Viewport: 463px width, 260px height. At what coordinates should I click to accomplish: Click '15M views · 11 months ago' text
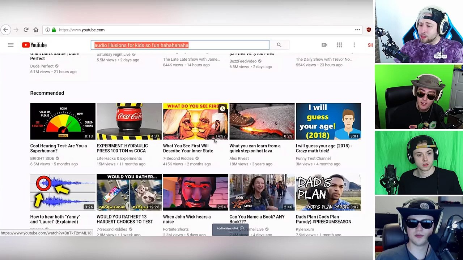click(x=121, y=164)
